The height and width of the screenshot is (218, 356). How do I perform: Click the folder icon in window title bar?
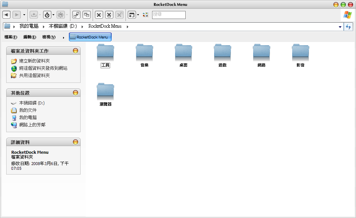(x=5, y=4)
